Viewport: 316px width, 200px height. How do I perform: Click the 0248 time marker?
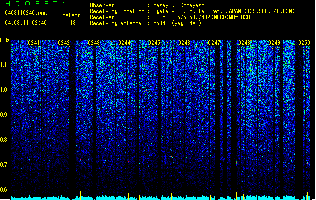click(x=244, y=43)
